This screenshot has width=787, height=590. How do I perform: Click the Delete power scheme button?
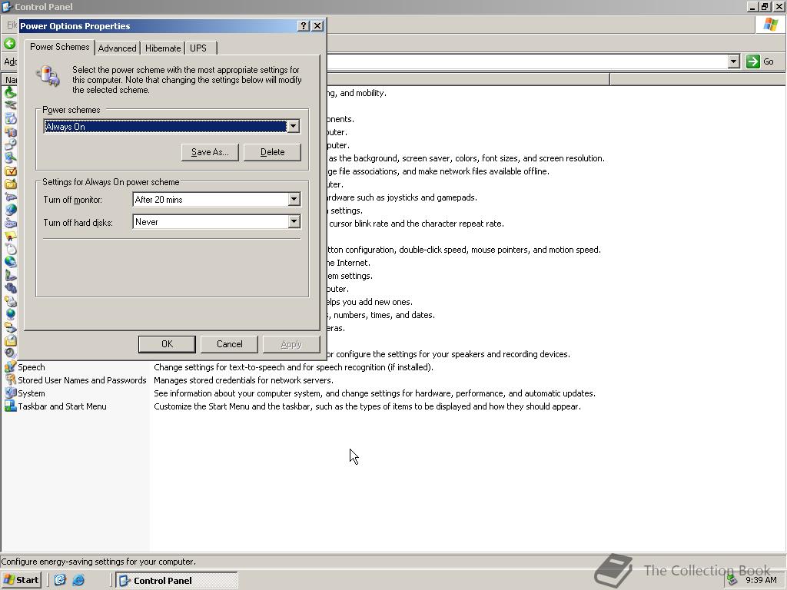(273, 152)
